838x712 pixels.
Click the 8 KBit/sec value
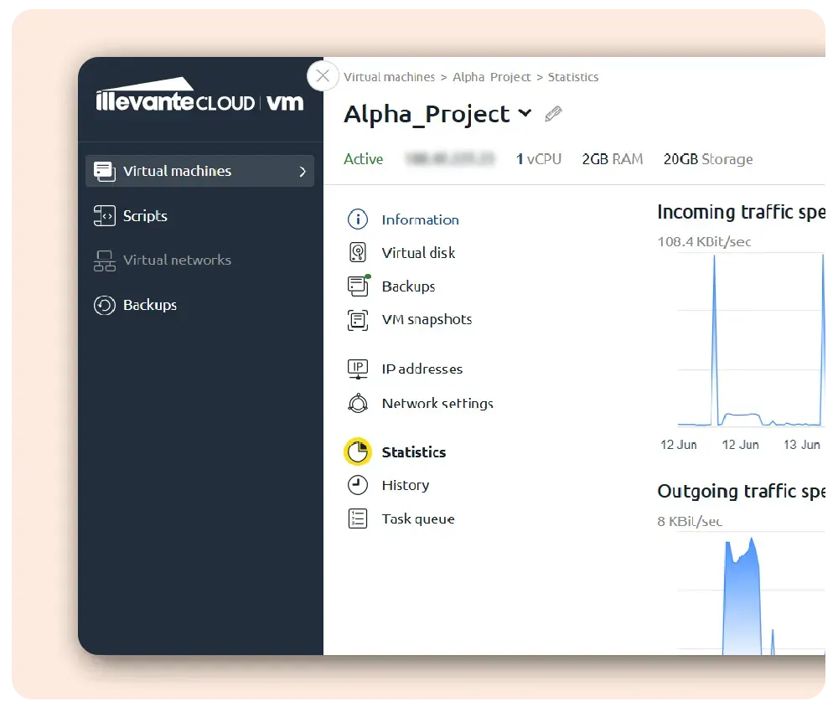click(x=690, y=521)
